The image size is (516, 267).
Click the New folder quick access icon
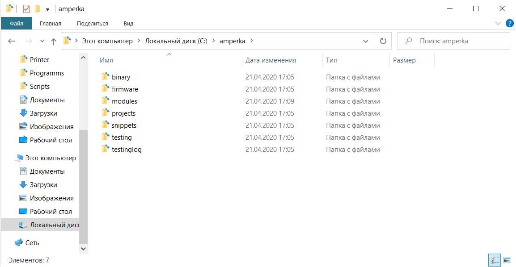[38, 9]
